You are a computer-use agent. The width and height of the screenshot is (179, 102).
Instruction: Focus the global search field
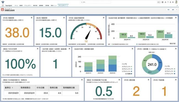pyautogui.click(x=96, y=2)
